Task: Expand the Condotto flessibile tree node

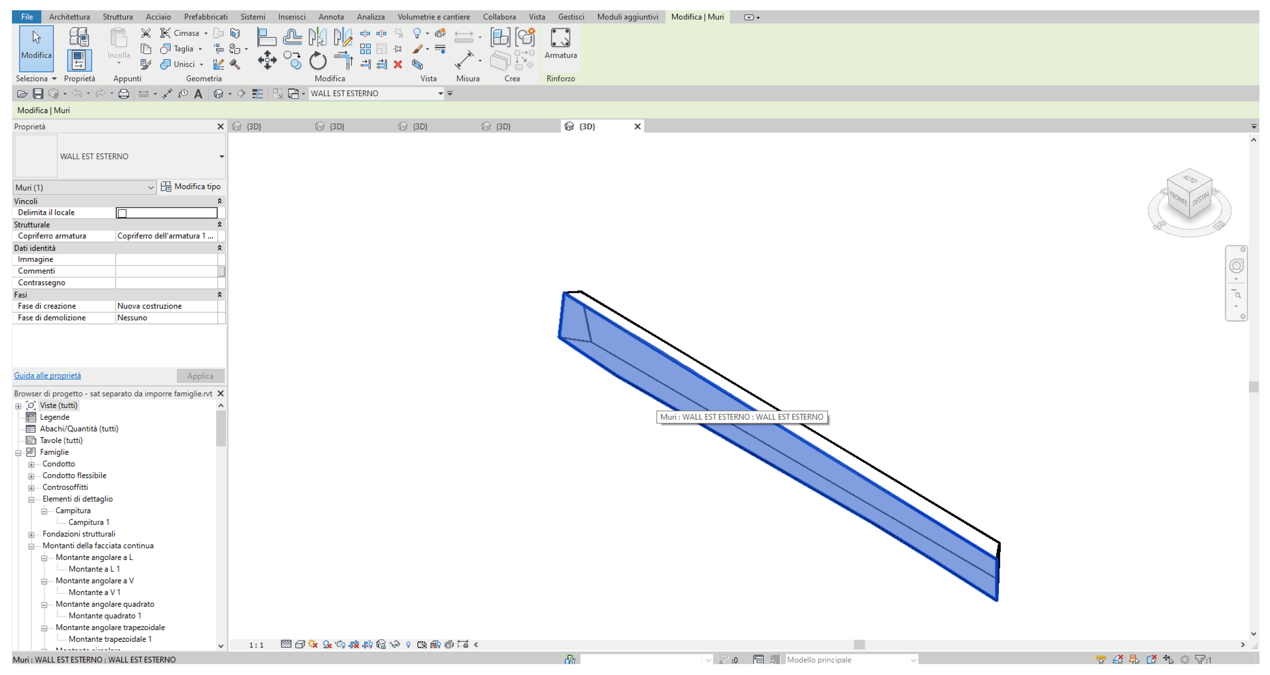Action: [31, 476]
